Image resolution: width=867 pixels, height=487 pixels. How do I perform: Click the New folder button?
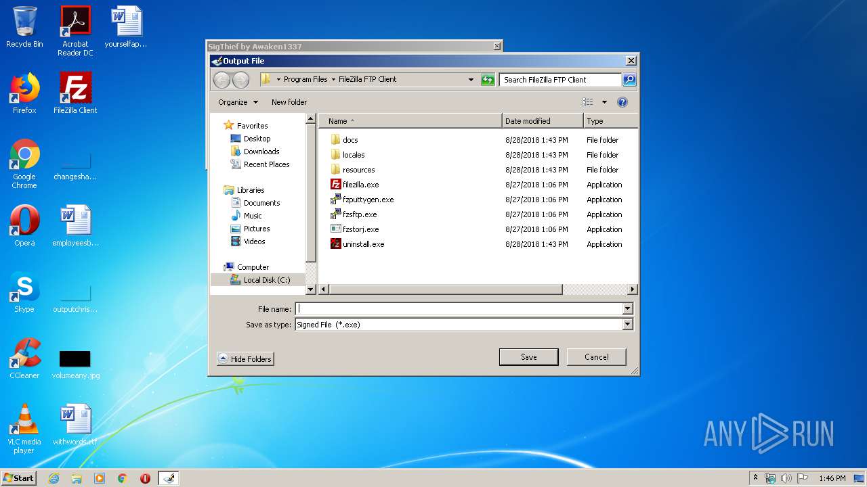point(289,102)
